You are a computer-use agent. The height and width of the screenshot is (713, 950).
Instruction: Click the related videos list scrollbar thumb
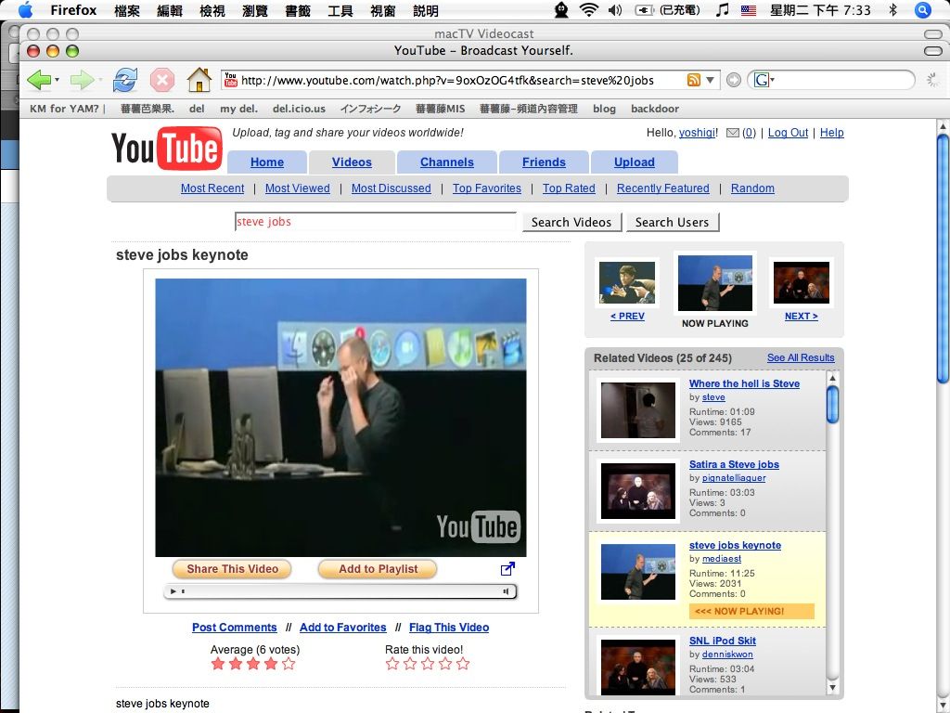[x=832, y=404]
